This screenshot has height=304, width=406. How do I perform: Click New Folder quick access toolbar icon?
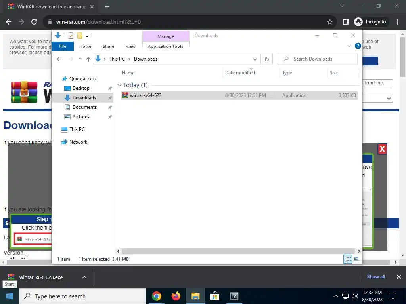(80, 36)
